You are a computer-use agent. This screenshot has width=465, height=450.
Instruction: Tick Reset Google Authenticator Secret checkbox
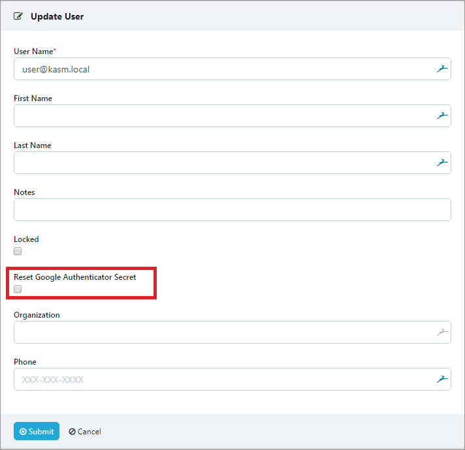coord(18,289)
